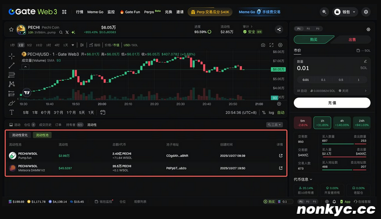
Task: Open the 流动性 tab
Action: point(92,125)
